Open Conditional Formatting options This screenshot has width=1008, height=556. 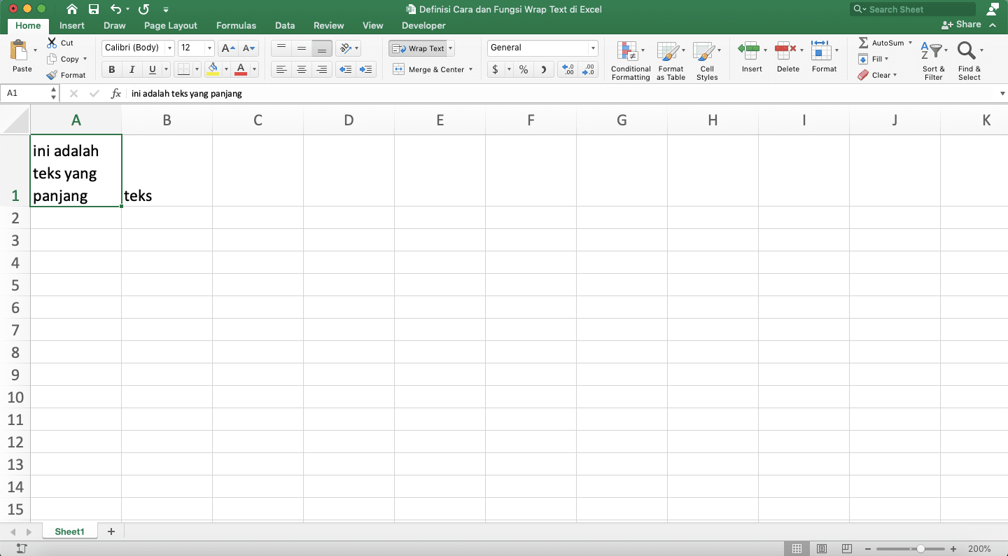pos(631,61)
